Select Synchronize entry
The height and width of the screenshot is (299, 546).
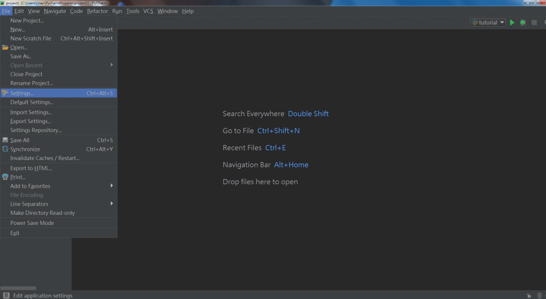tap(59, 149)
